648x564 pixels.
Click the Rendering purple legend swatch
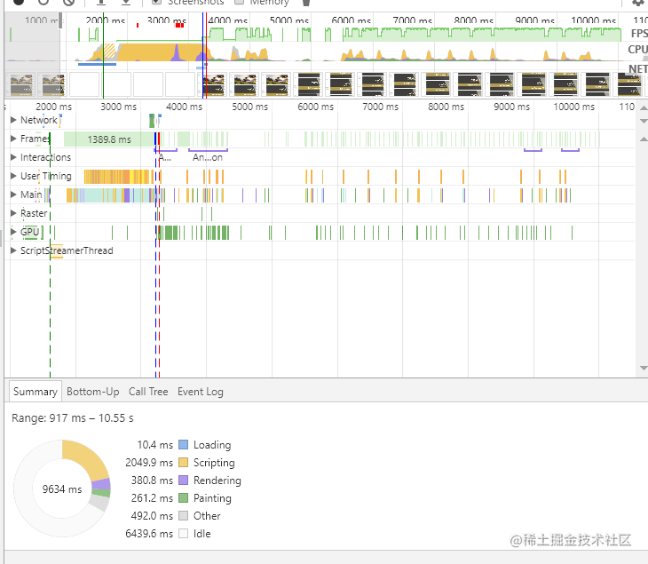pos(184,481)
